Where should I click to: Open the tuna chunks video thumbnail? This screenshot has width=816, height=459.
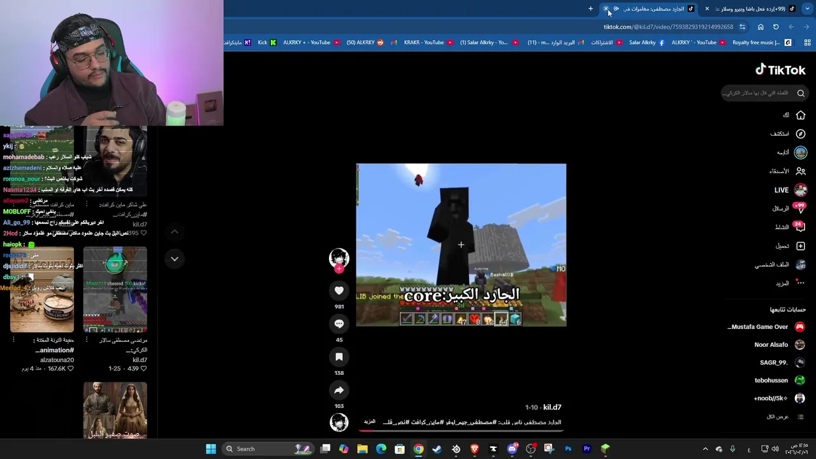point(42,290)
